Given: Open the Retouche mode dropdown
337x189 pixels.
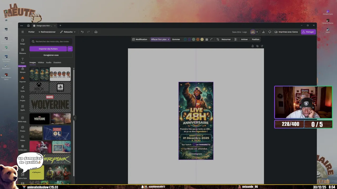Looking at the screenshot, I should pyautogui.click(x=68, y=32).
